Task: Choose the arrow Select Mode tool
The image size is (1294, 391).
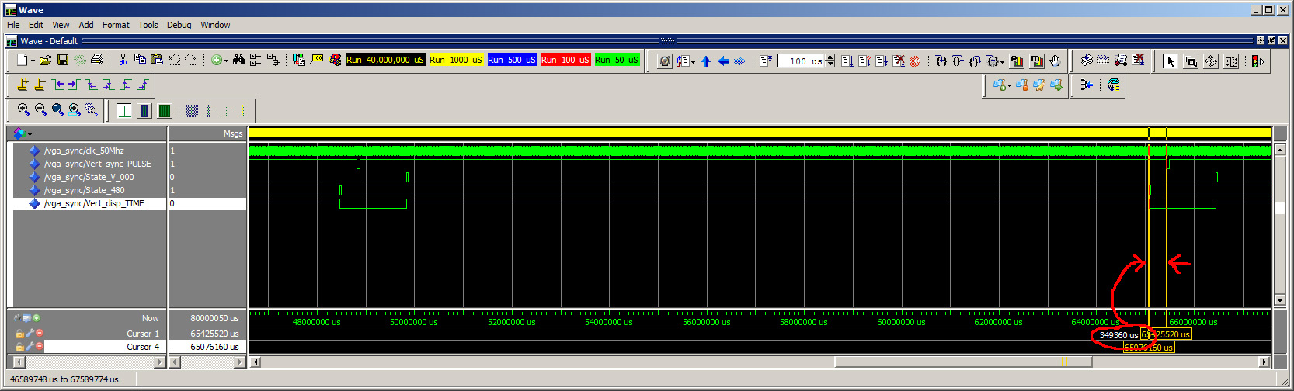Action: 1171,61
